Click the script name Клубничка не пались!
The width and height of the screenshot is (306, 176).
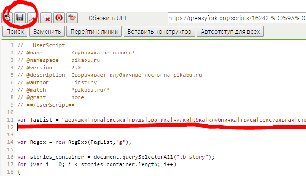103,53
